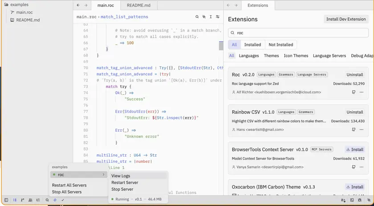Click the selections text-cursor toolbar icon
The width and height of the screenshot is (374, 206).
(x=211, y=17)
